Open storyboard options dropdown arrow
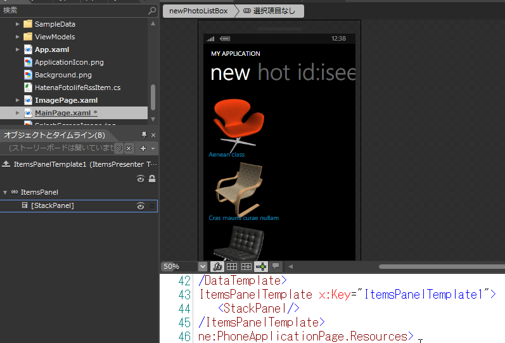 click(x=153, y=148)
